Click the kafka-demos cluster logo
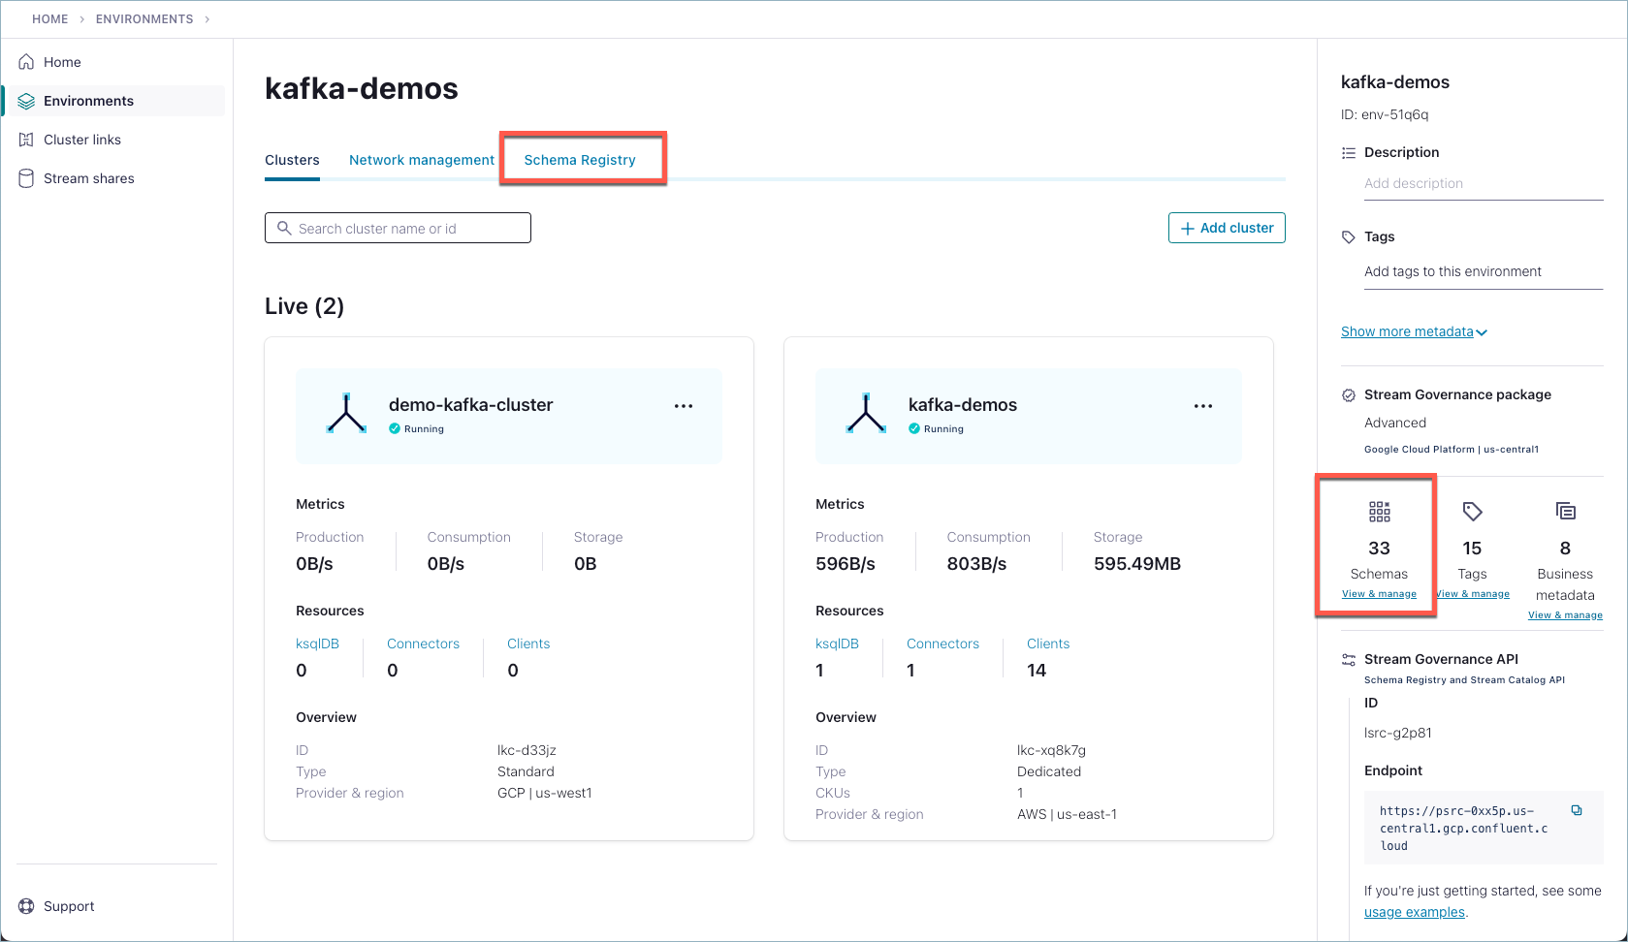 click(865, 411)
